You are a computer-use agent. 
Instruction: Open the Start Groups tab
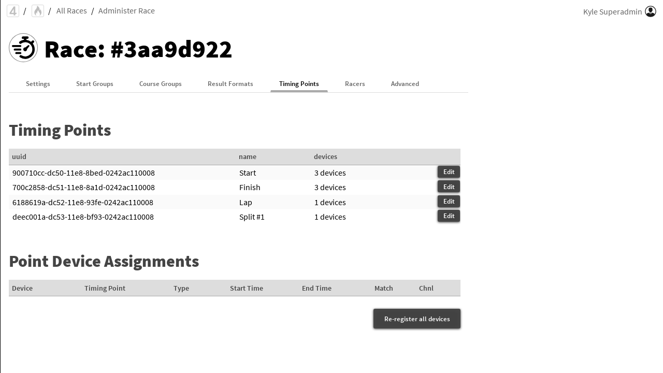click(95, 84)
